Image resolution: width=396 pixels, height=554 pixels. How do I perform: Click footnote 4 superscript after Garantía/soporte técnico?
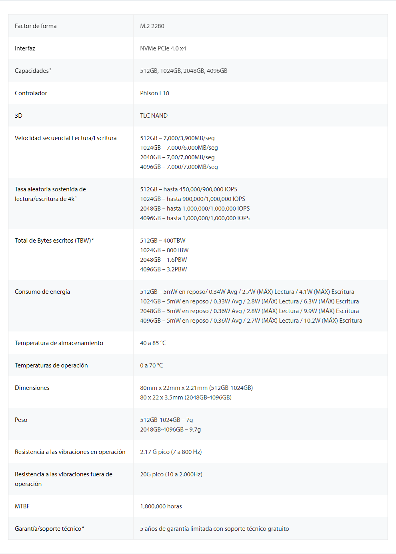[x=83, y=527]
